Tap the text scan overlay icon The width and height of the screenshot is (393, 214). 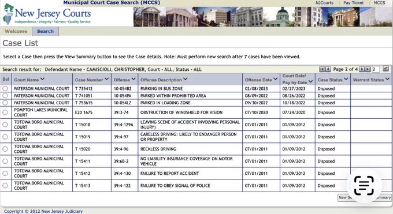[x=364, y=186]
